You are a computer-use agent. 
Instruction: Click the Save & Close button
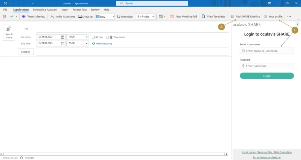[9, 33]
